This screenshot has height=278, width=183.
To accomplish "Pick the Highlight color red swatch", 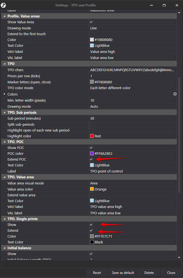I will pyautogui.click(x=92, y=136).
